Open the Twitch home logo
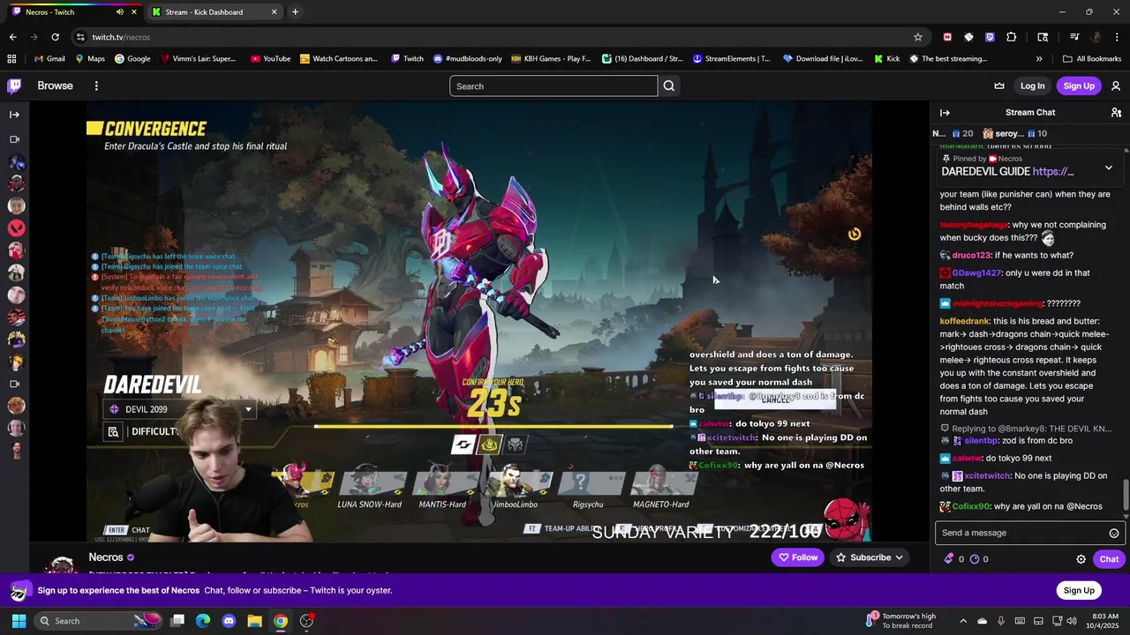Viewport: 1130px width, 635px height. tap(14, 86)
